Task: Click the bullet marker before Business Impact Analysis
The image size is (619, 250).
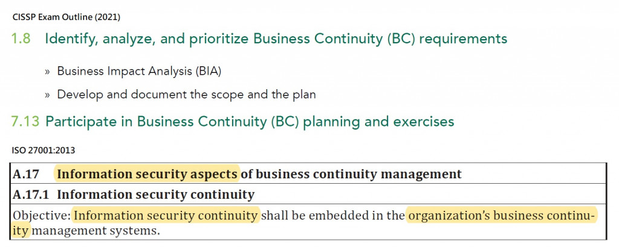Action: click(x=48, y=72)
